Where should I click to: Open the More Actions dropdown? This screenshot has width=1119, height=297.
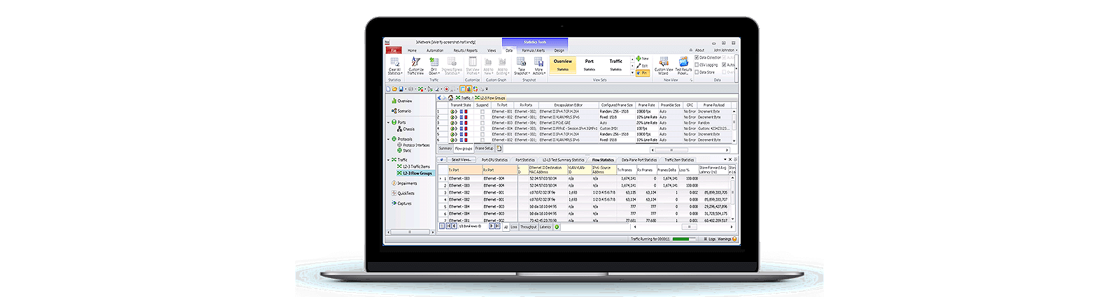tap(539, 66)
